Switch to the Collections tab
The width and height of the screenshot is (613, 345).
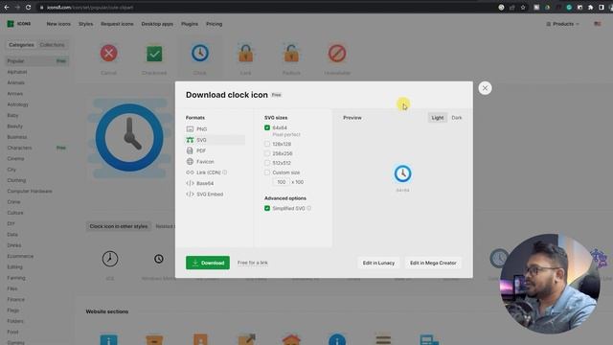(52, 45)
